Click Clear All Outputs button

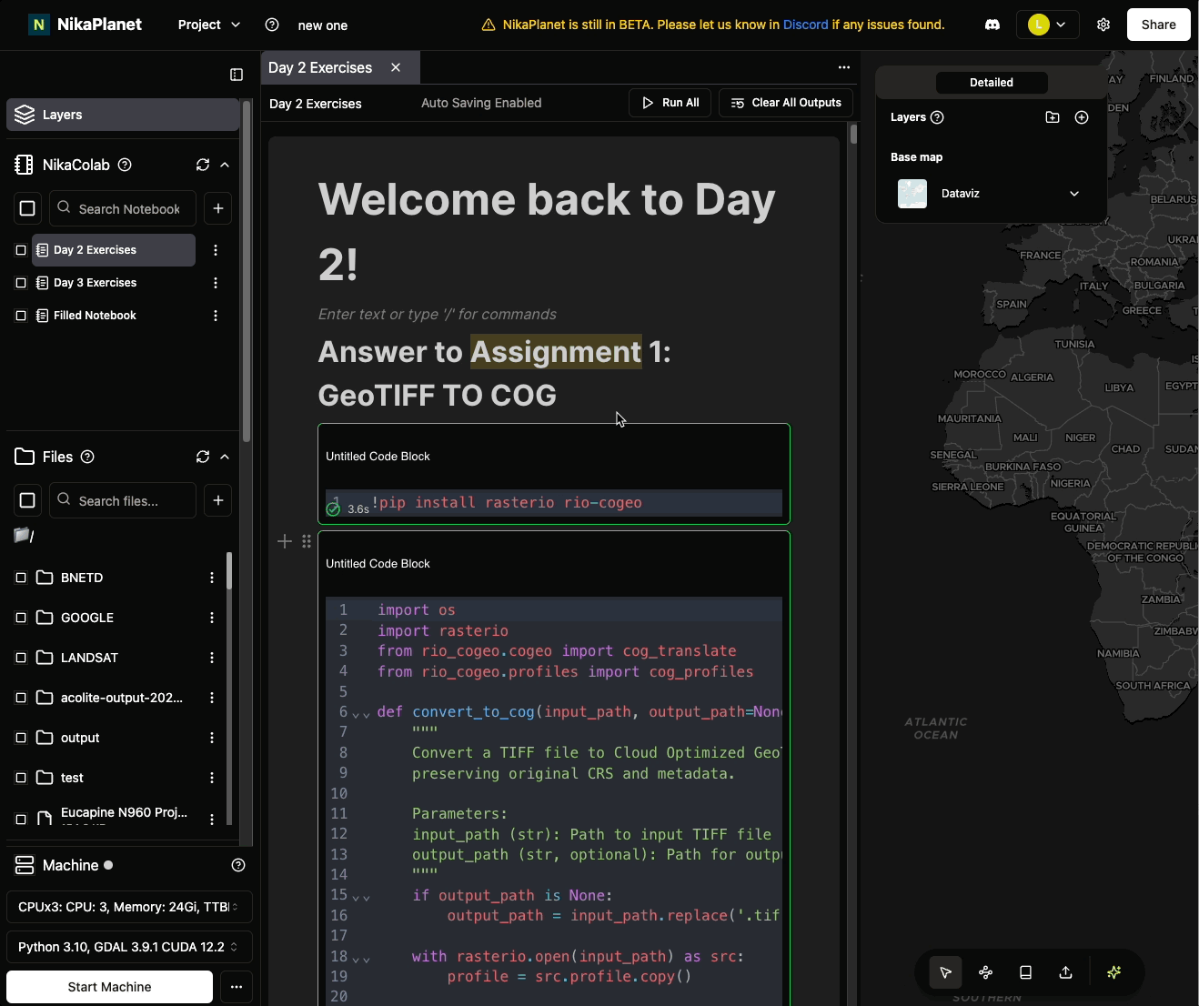pyautogui.click(x=786, y=103)
